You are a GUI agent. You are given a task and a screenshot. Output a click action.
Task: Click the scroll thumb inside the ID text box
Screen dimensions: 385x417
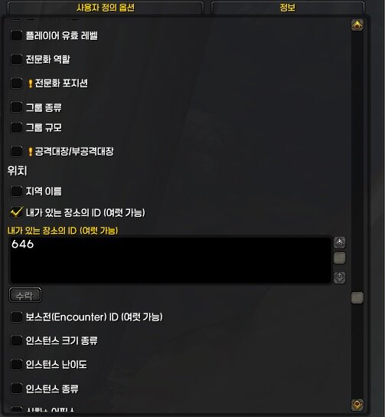coord(339,258)
